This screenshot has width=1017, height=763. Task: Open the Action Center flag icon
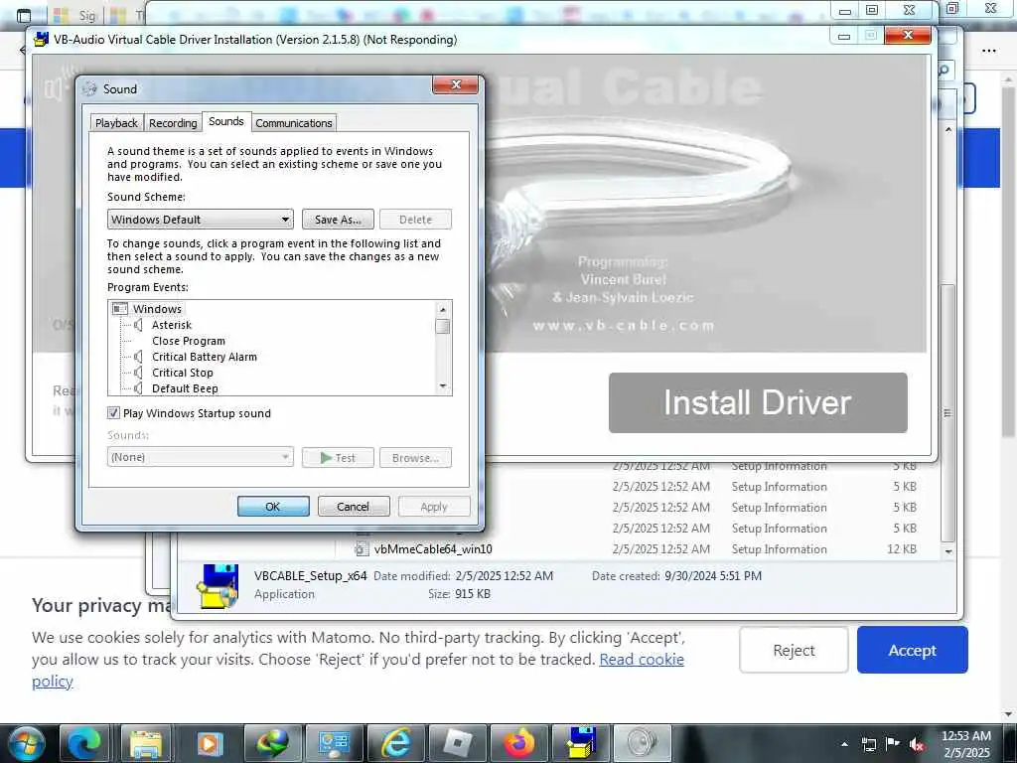[892, 744]
